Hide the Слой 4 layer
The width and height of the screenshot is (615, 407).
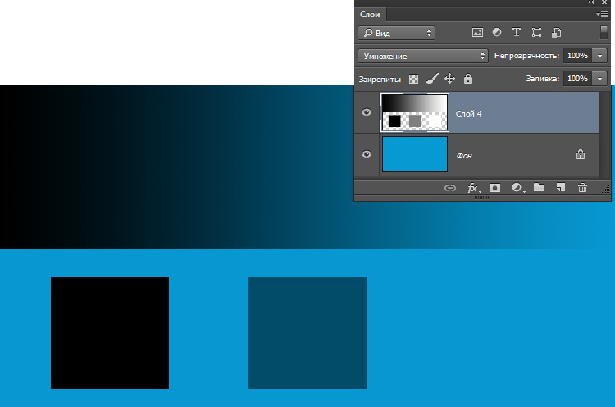point(367,112)
